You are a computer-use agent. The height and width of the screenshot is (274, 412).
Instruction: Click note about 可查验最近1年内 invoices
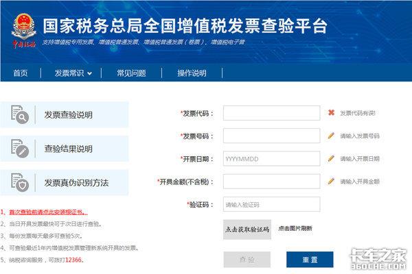pyautogui.click(x=74, y=248)
